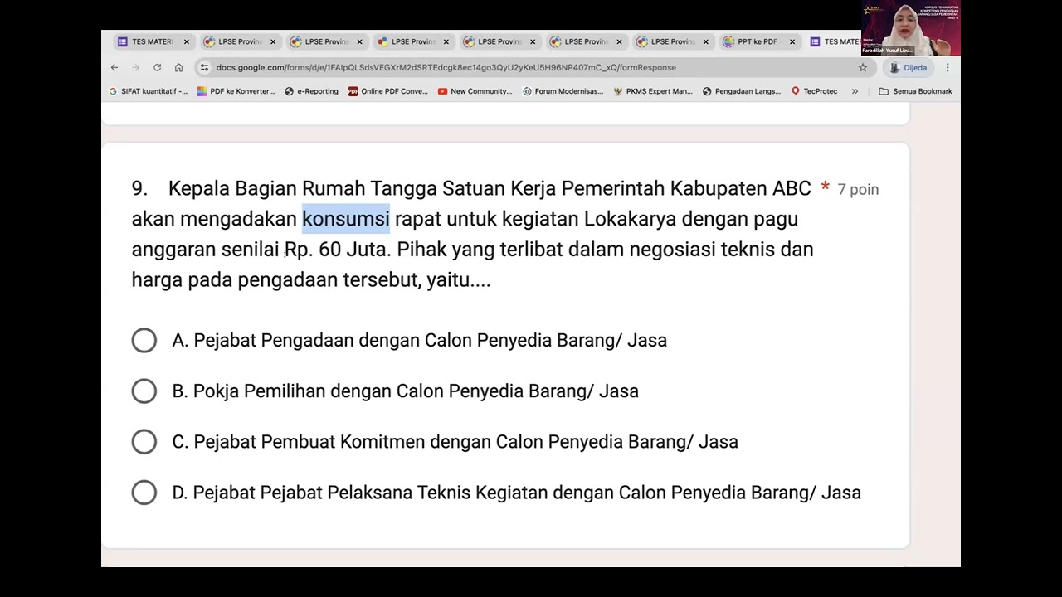Select option B Pokja Pemilihan radio button
The height and width of the screenshot is (597, 1062).
coord(144,391)
